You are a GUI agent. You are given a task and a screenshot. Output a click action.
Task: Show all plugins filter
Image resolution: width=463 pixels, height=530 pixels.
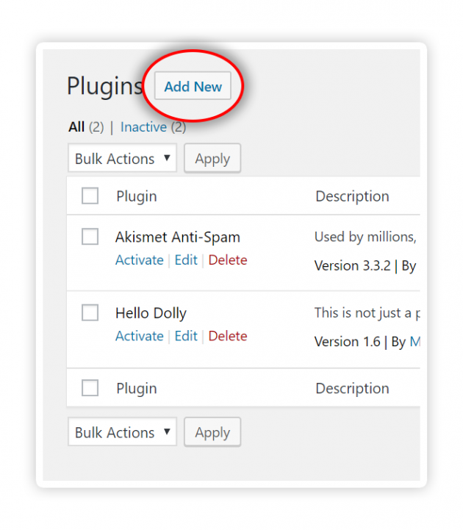coord(76,127)
